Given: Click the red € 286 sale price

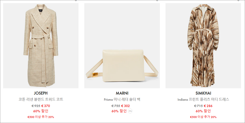Looking at the screenshot, I should [x=208, y=106].
